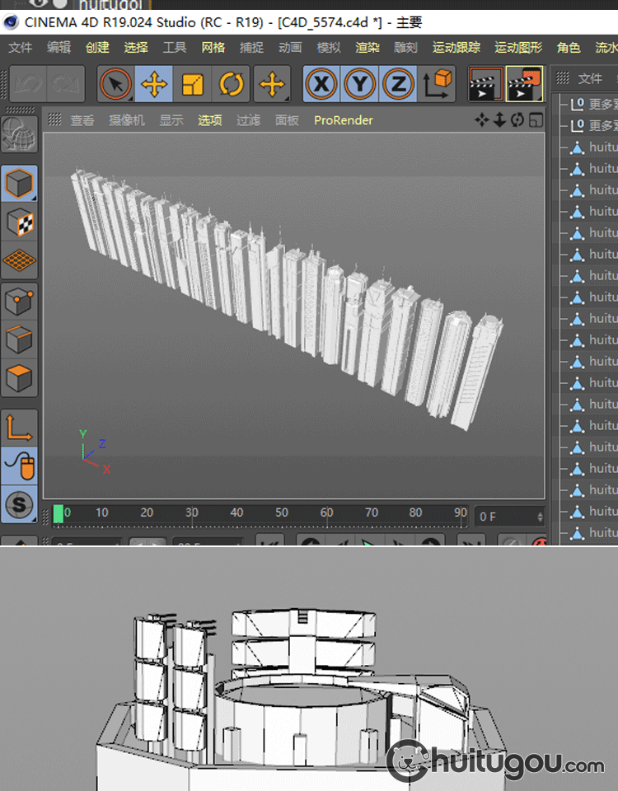Open the ProRender viewport menu
The width and height of the screenshot is (618, 791).
(343, 120)
